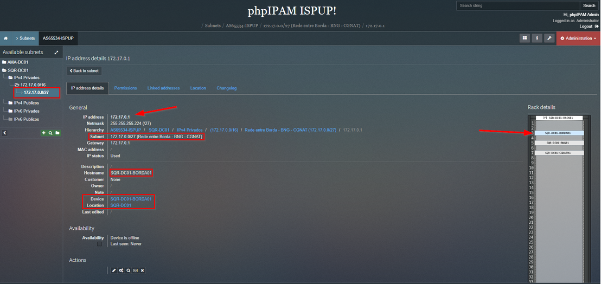
Task: Click the Back to subnet button
Action: (84, 71)
